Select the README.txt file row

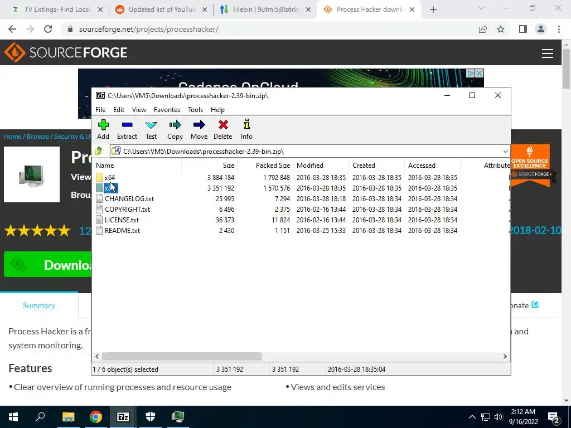tap(301, 230)
